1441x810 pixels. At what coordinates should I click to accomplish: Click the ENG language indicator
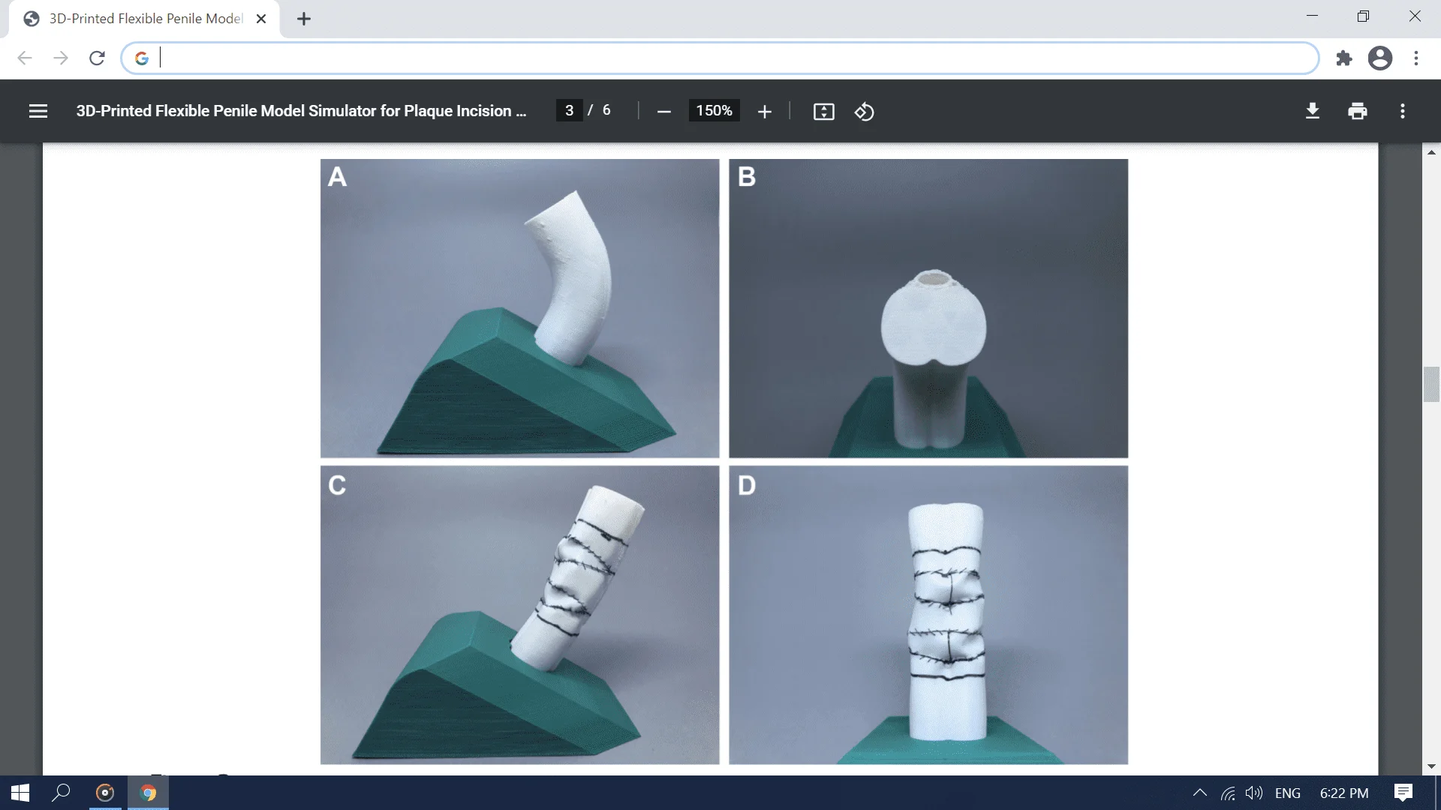[x=1288, y=793]
